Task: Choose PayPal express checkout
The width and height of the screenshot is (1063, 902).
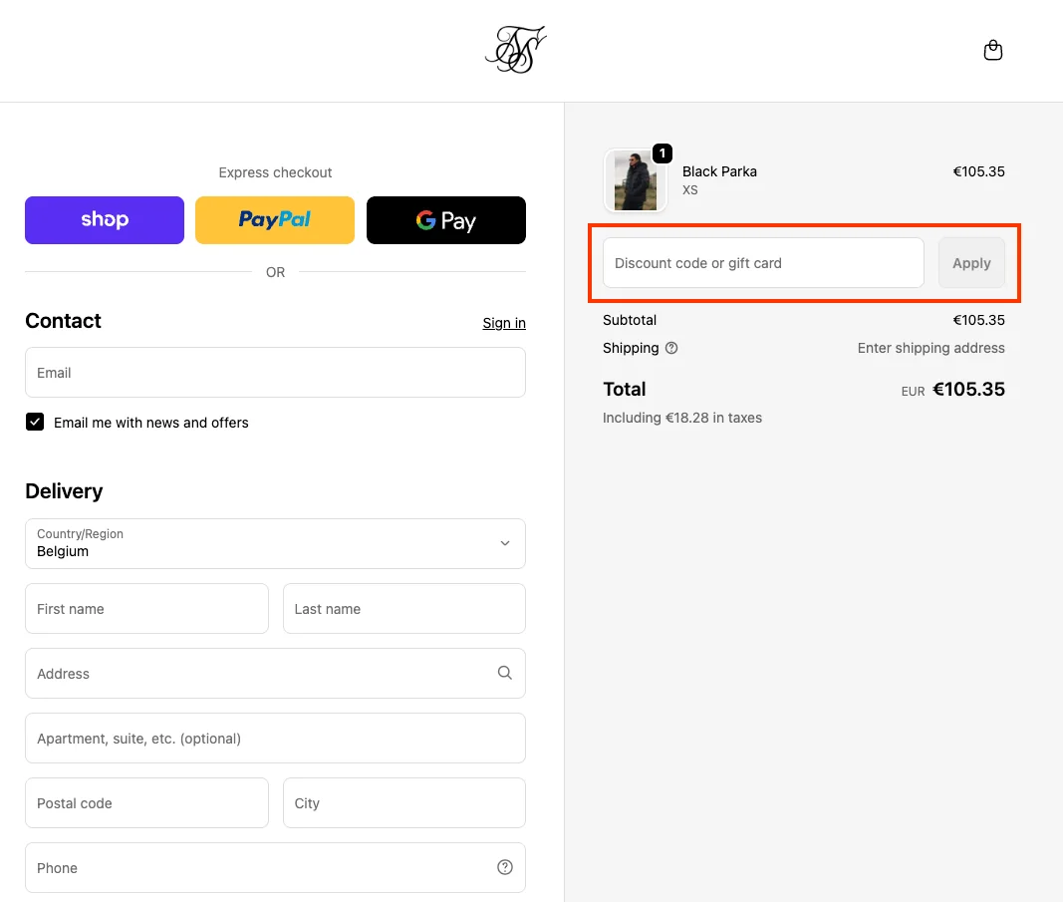Action: pos(275,220)
